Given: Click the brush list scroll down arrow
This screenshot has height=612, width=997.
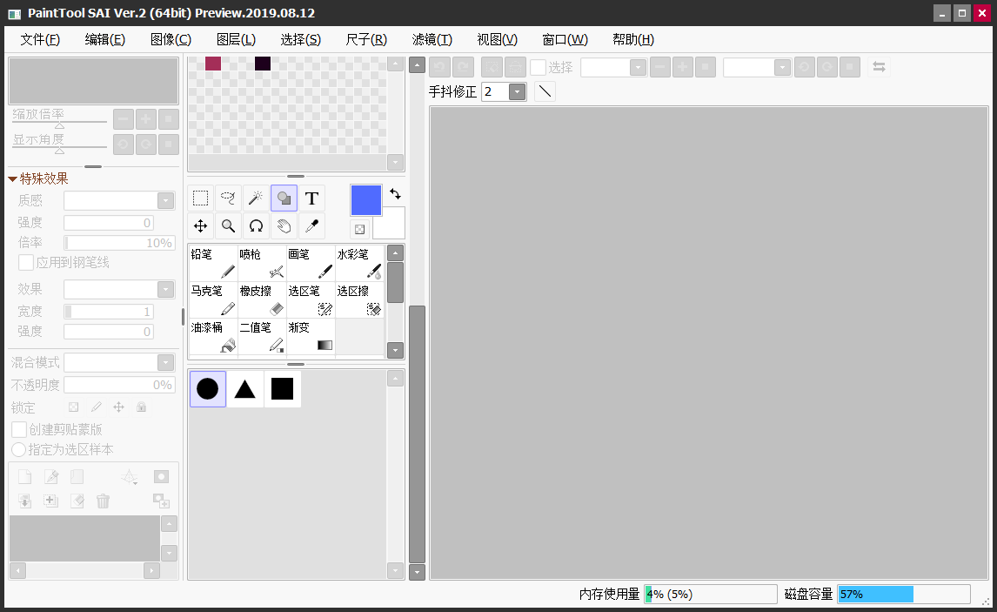Looking at the screenshot, I should pos(396,350).
